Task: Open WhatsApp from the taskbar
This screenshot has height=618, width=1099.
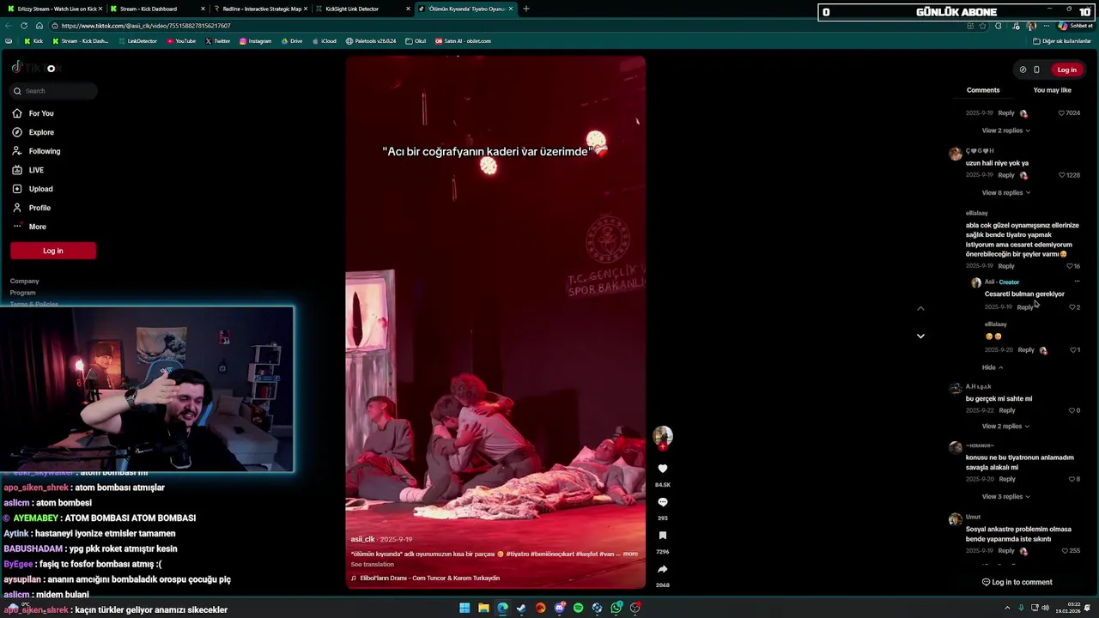Action: pos(616,608)
